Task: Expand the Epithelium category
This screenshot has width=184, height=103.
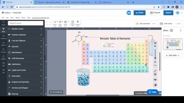Action: coord(25,64)
